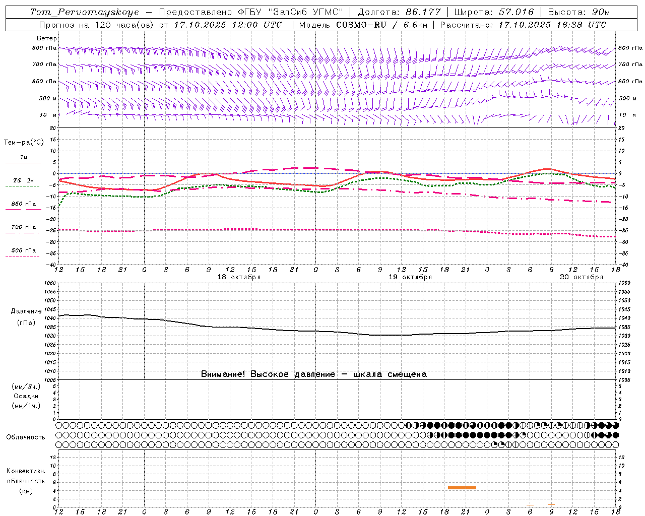Viewport: 645px width, 516px height.
Task: Click the orange convective cloud bar
Action: [462, 488]
